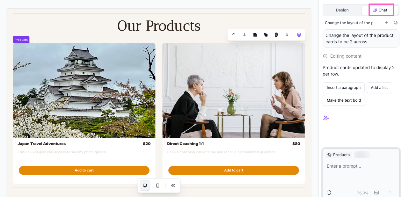Switch to desktop preview mode
This screenshot has width=402, height=197.
[145, 186]
